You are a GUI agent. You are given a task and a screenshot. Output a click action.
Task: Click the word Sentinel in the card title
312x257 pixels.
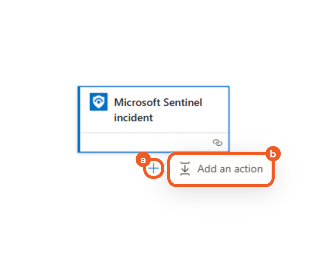coord(182,103)
